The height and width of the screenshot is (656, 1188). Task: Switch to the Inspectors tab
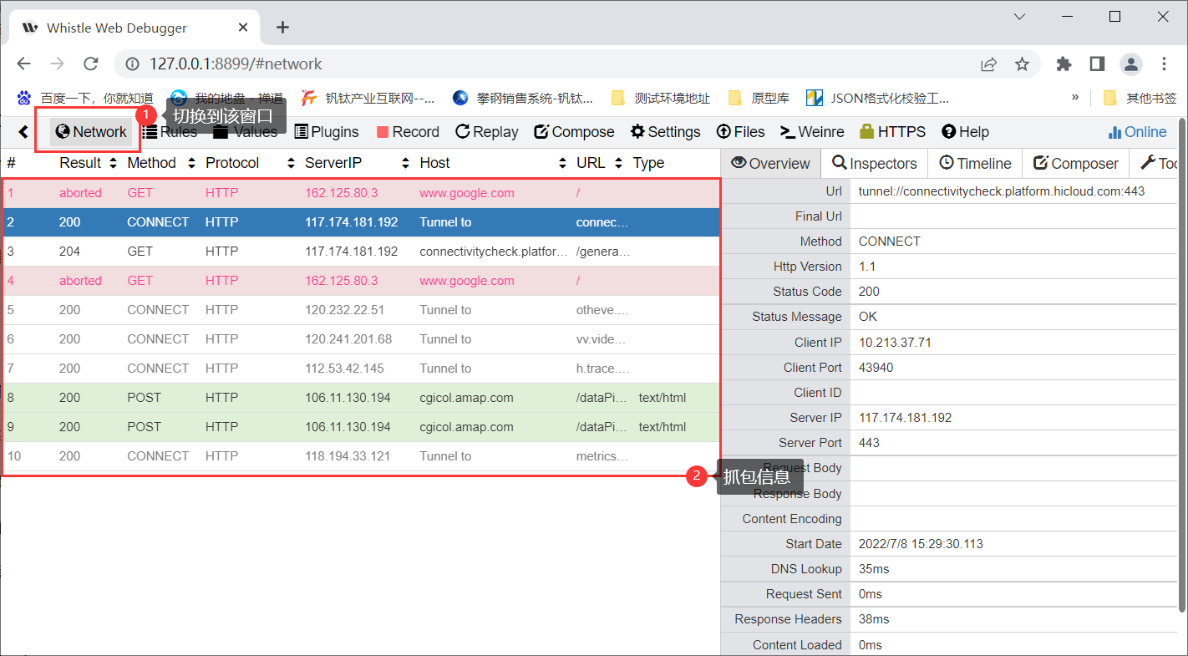point(874,164)
